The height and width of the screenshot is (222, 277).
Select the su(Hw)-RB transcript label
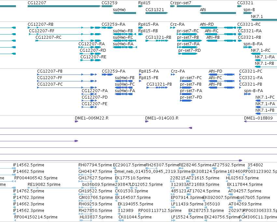pos(123,31)
